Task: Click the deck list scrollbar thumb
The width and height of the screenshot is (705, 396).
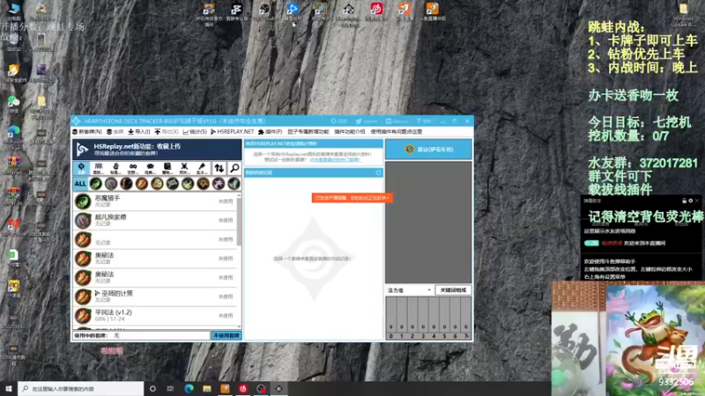Action: [239, 222]
